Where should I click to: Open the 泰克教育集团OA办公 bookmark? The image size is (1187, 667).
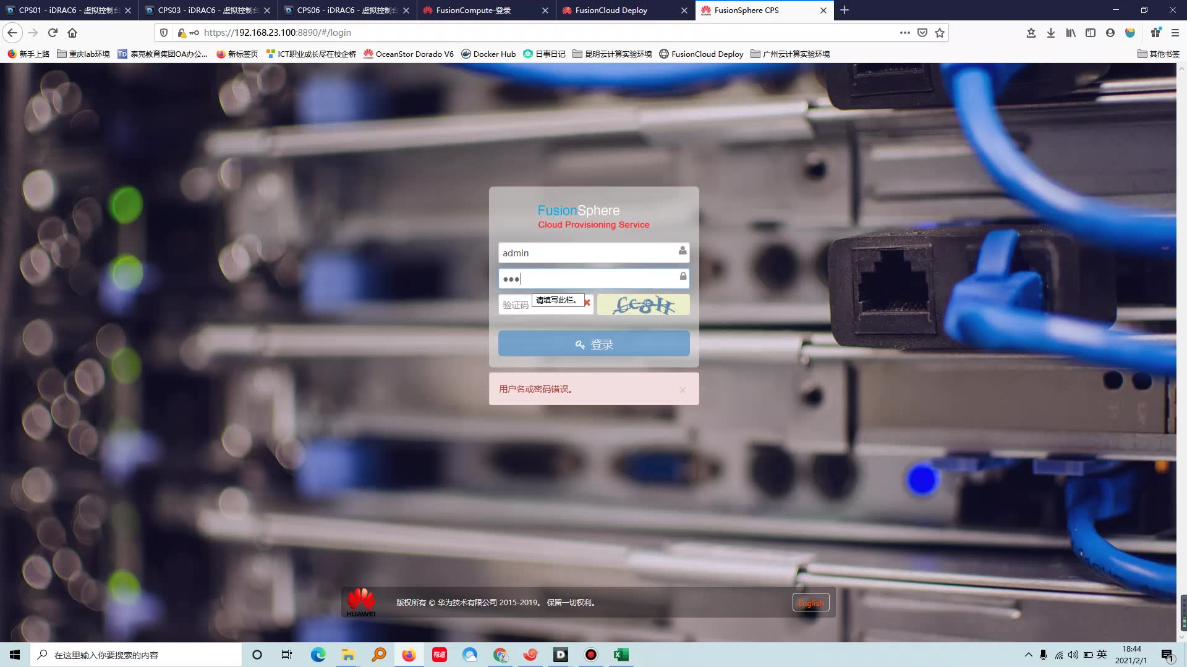(163, 54)
